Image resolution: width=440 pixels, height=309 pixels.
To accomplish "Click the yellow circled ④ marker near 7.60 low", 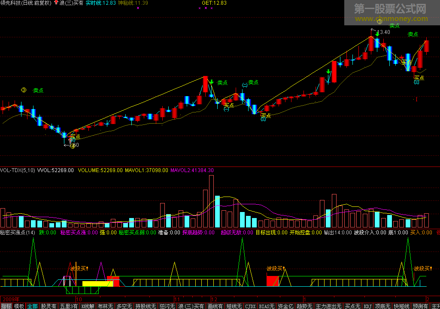I will 73,146.
